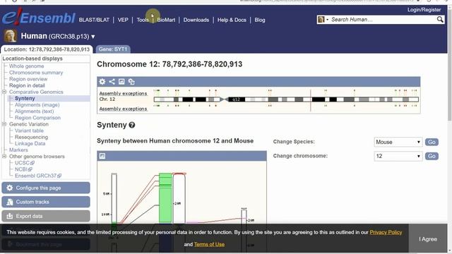Click the search magnifier icon
The width and height of the screenshot is (452, 254).
pyautogui.click(x=439, y=19)
